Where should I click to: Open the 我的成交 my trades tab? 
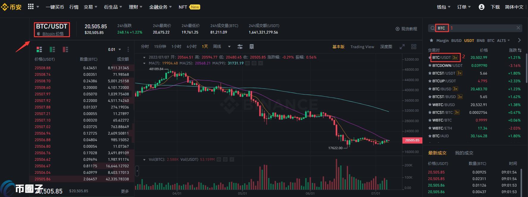464,153
